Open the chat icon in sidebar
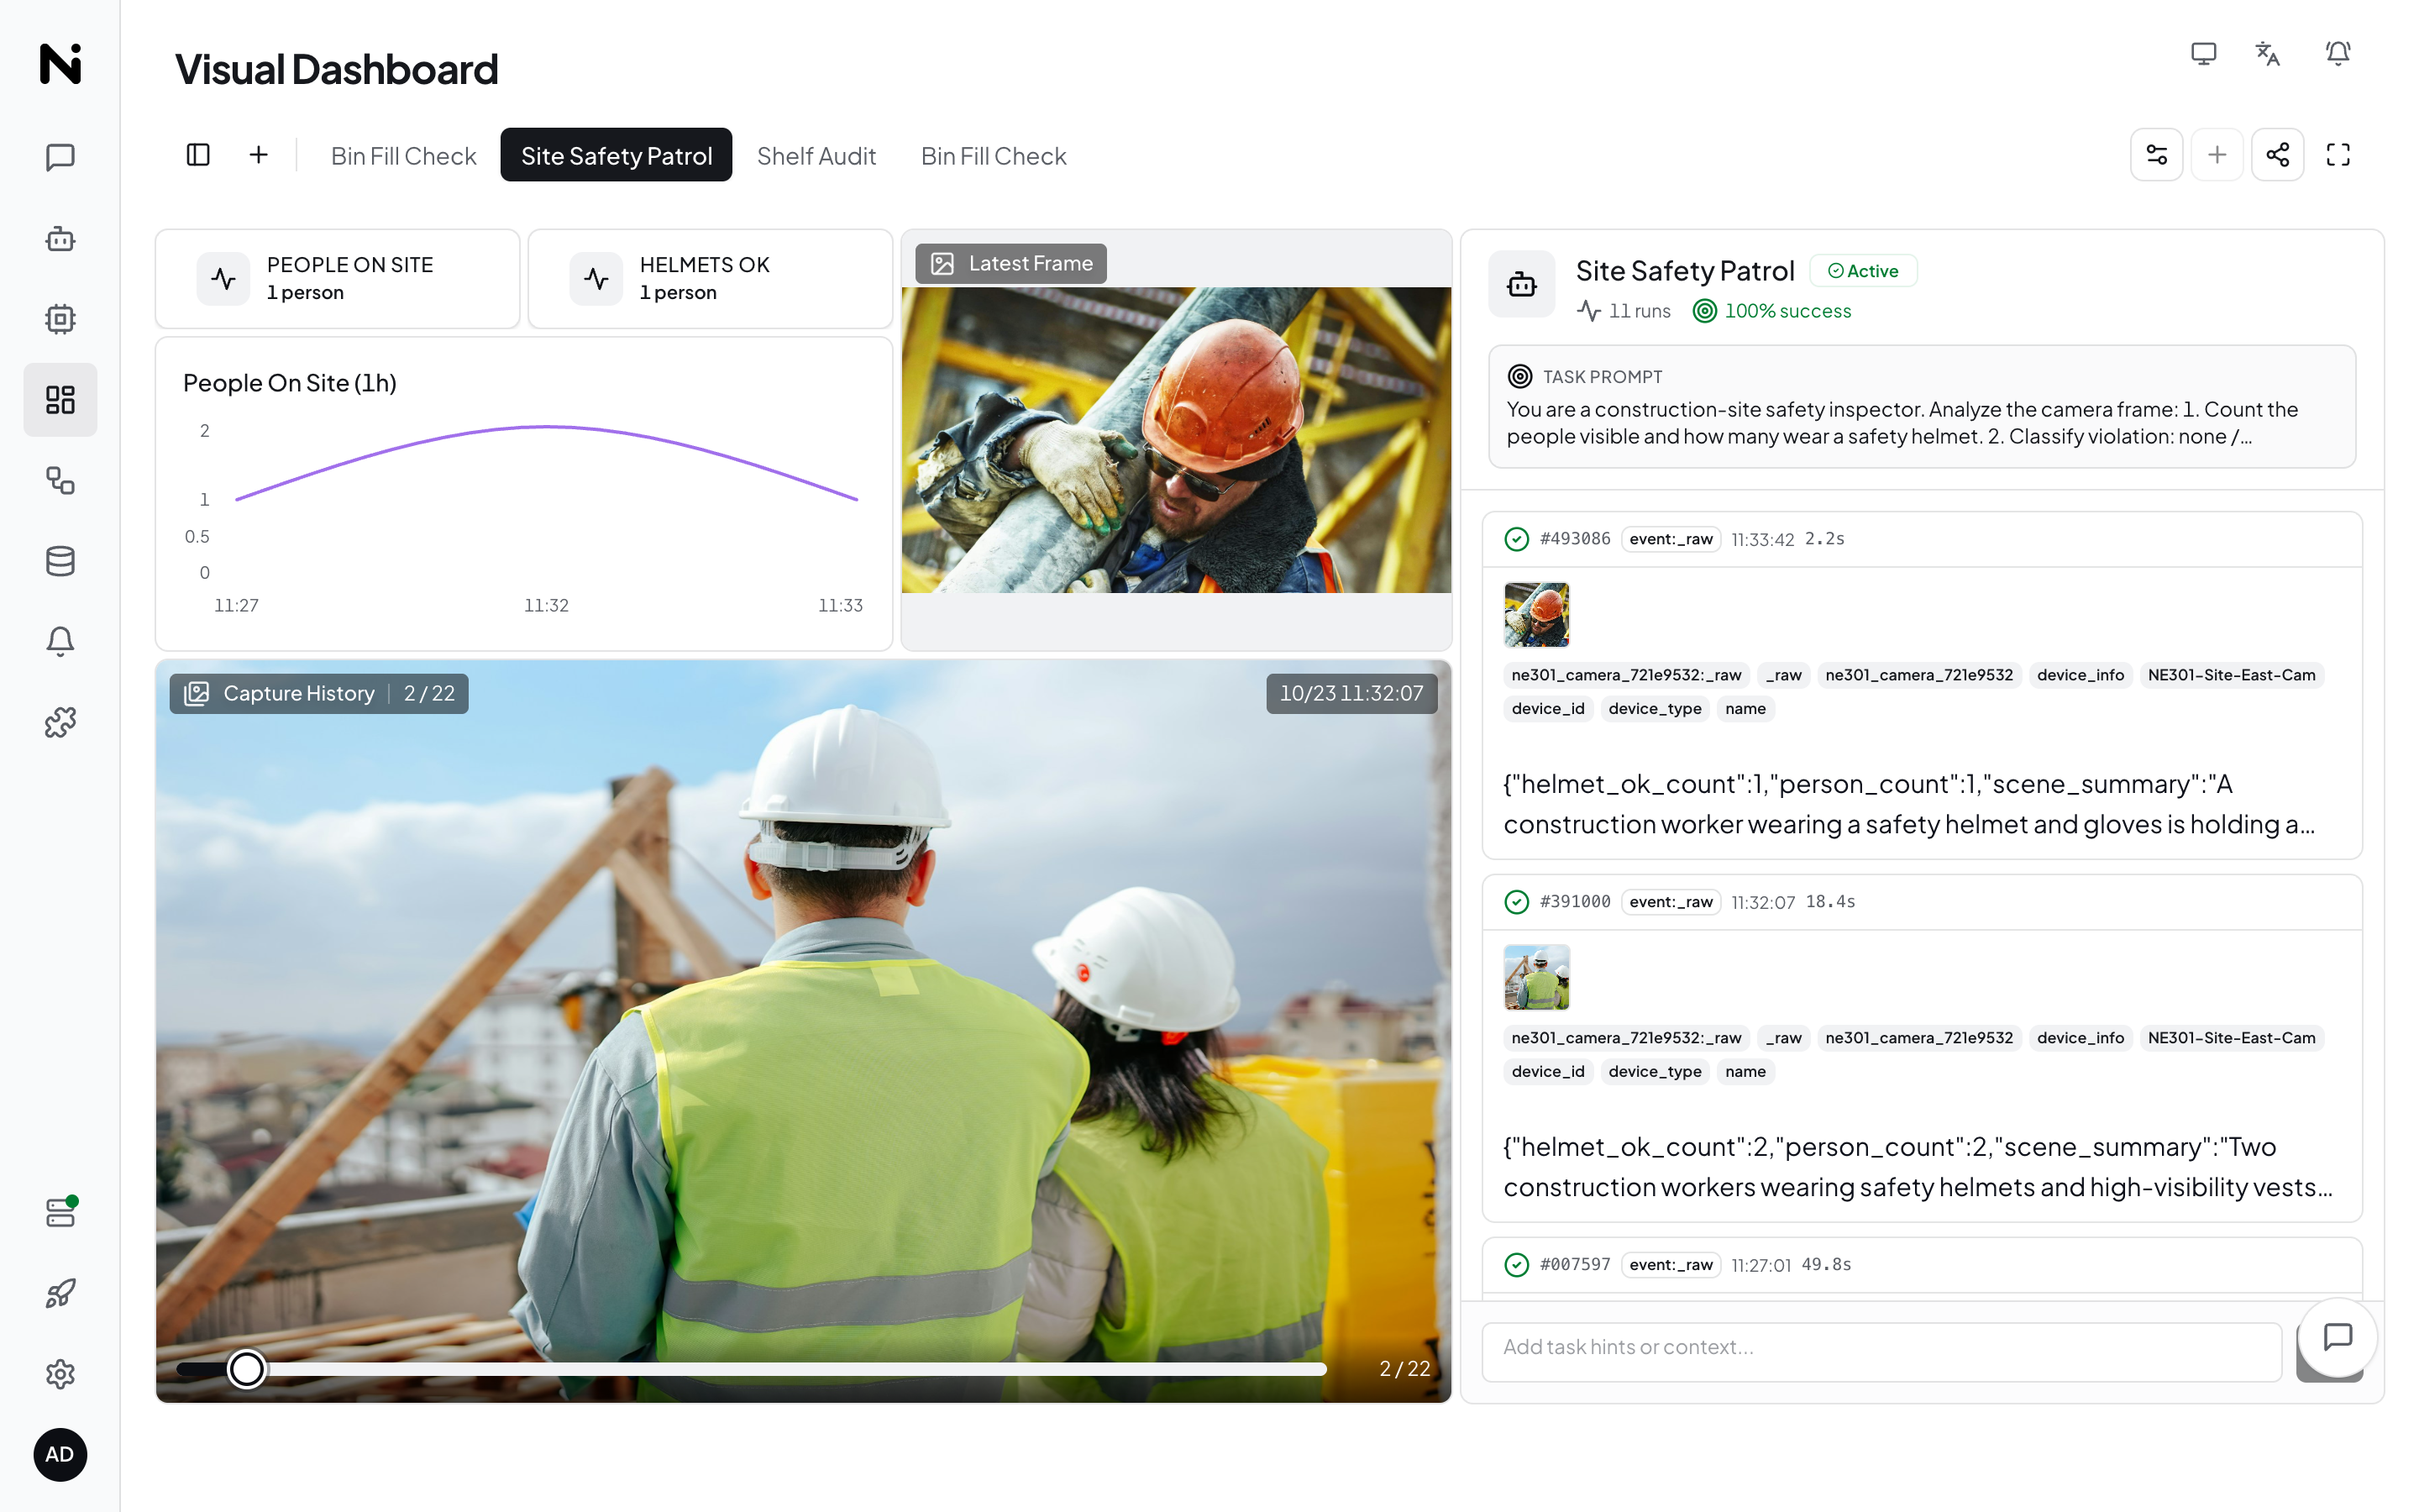This screenshot has height=1512, width=2419. coord(60,157)
